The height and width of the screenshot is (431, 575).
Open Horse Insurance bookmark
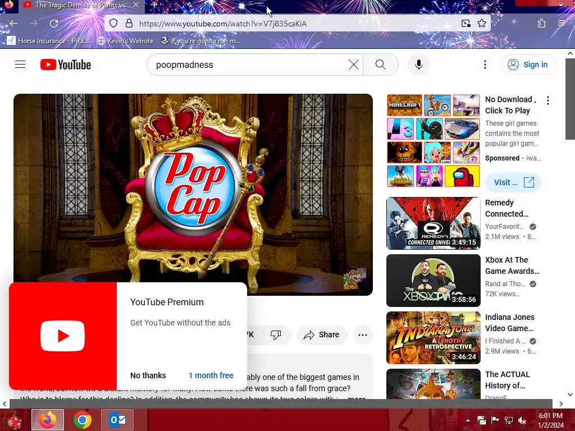click(48, 40)
